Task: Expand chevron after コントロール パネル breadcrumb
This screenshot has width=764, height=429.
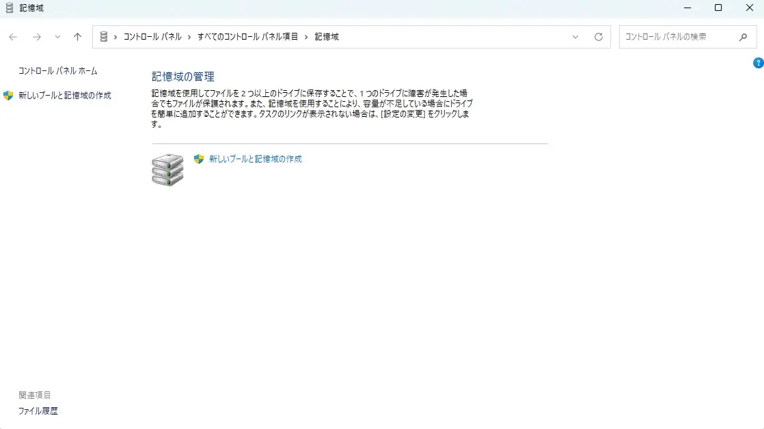Action: tap(189, 37)
